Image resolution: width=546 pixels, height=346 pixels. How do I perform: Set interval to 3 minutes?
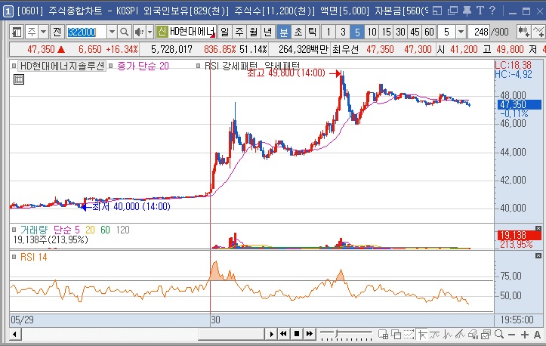[x=343, y=32]
